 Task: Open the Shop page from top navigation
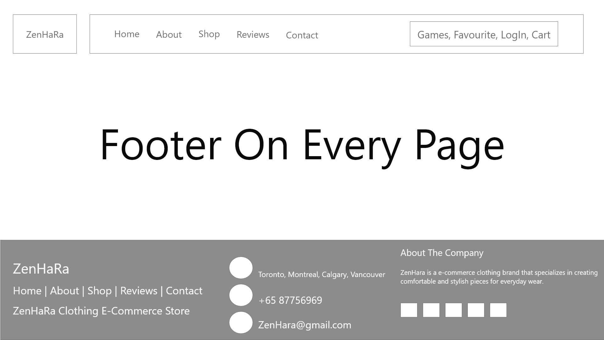click(x=209, y=34)
